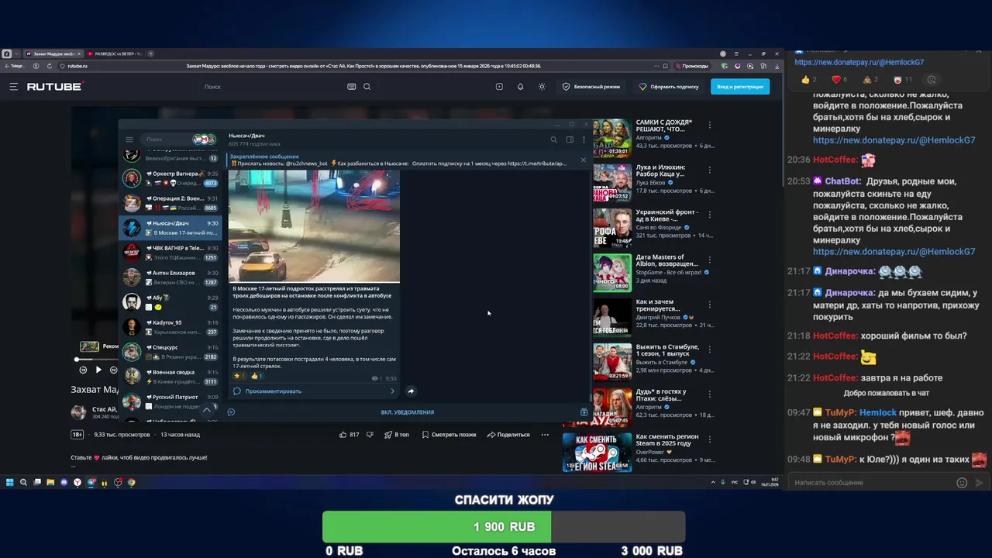
Task: Open the Военная сводка chat
Action: pyautogui.click(x=170, y=377)
